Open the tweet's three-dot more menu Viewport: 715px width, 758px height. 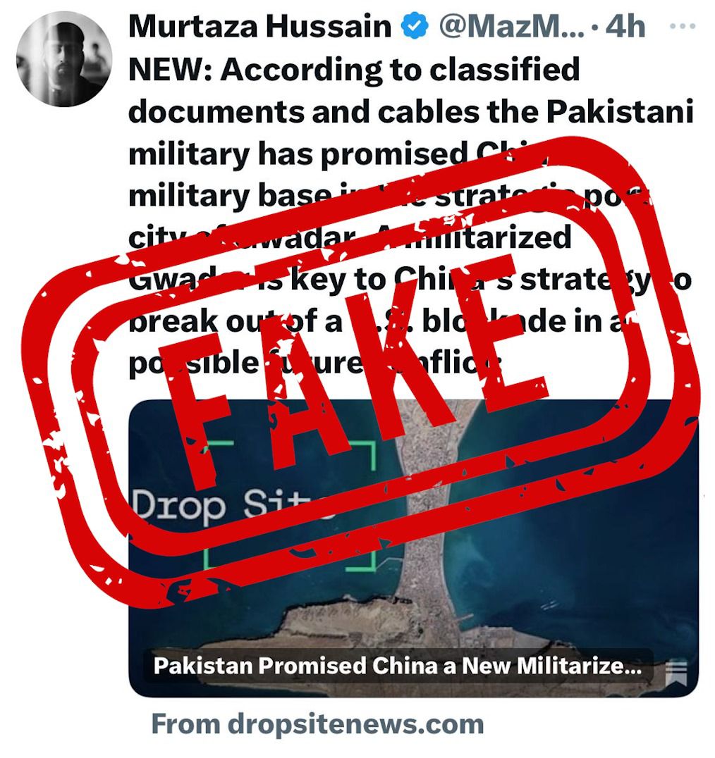pyautogui.click(x=683, y=25)
